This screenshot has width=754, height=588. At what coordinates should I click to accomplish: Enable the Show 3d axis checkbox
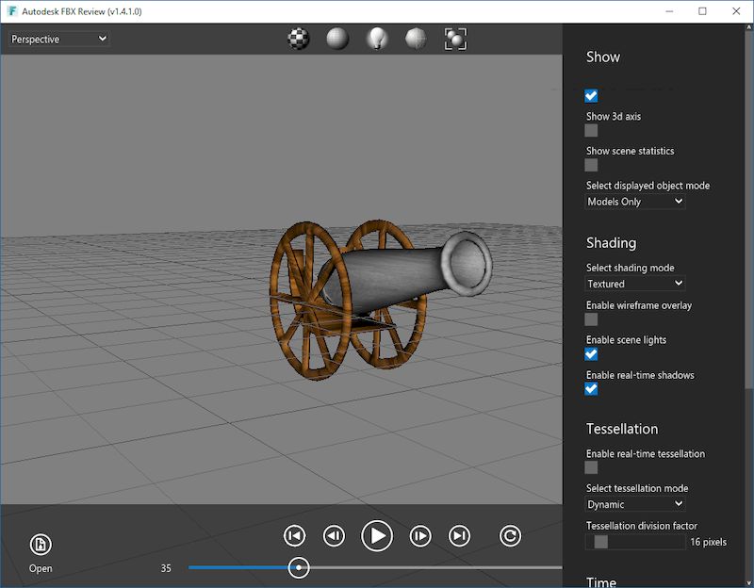[x=591, y=130]
